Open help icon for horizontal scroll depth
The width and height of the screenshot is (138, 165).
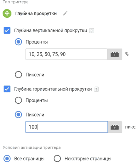click(96, 89)
